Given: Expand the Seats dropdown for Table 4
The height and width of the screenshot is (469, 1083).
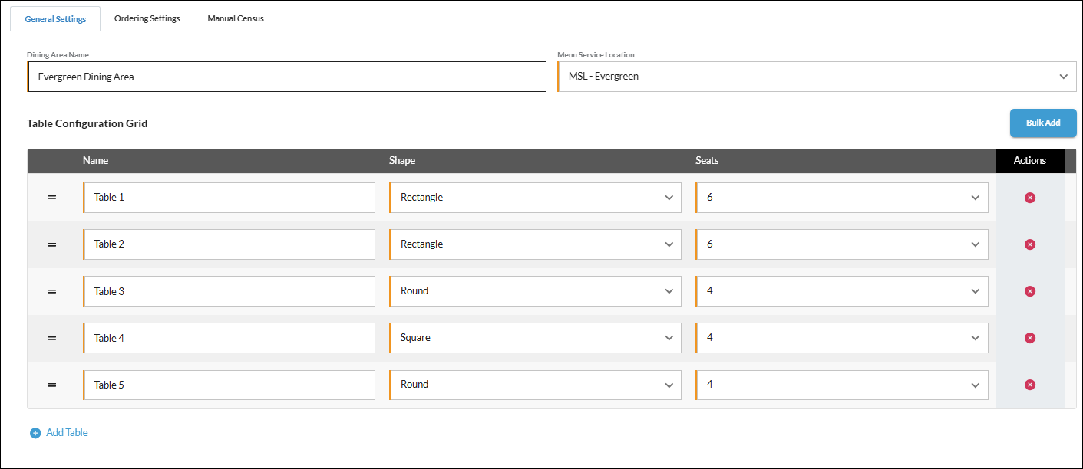Looking at the screenshot, I should pos(842,338).
